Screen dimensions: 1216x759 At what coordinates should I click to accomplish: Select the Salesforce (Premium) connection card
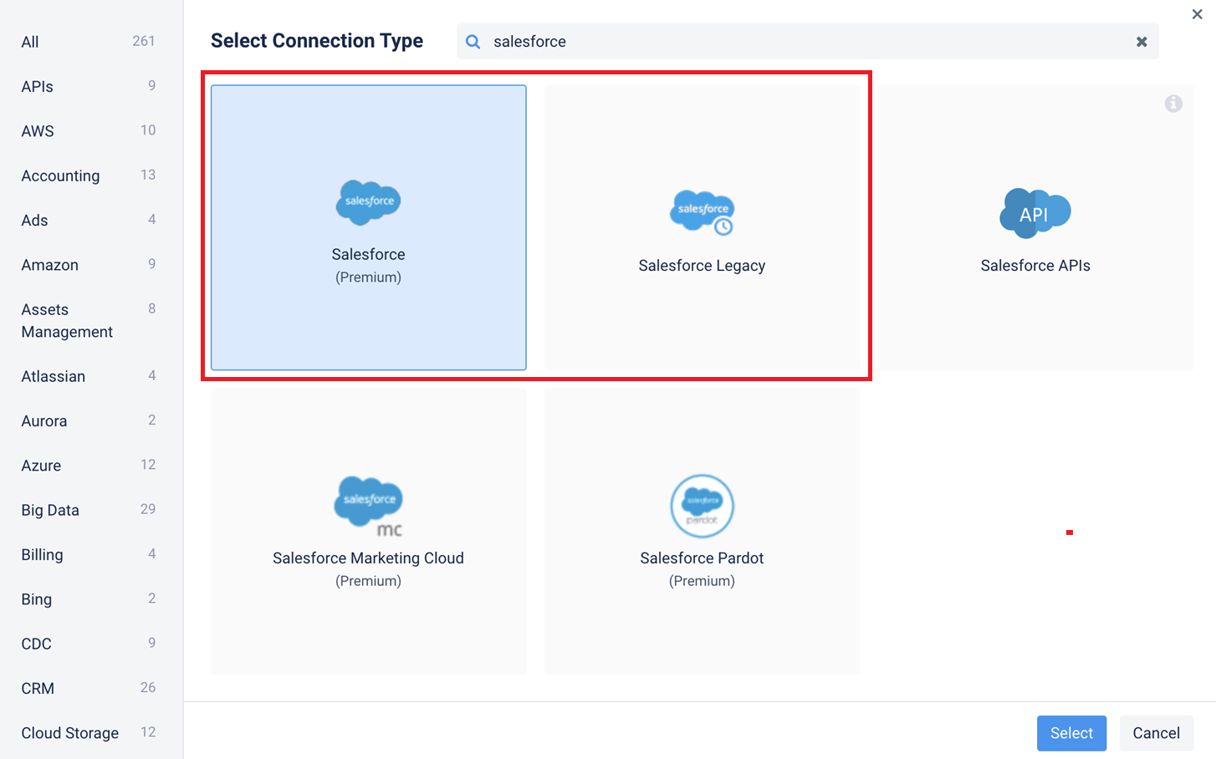368,227
